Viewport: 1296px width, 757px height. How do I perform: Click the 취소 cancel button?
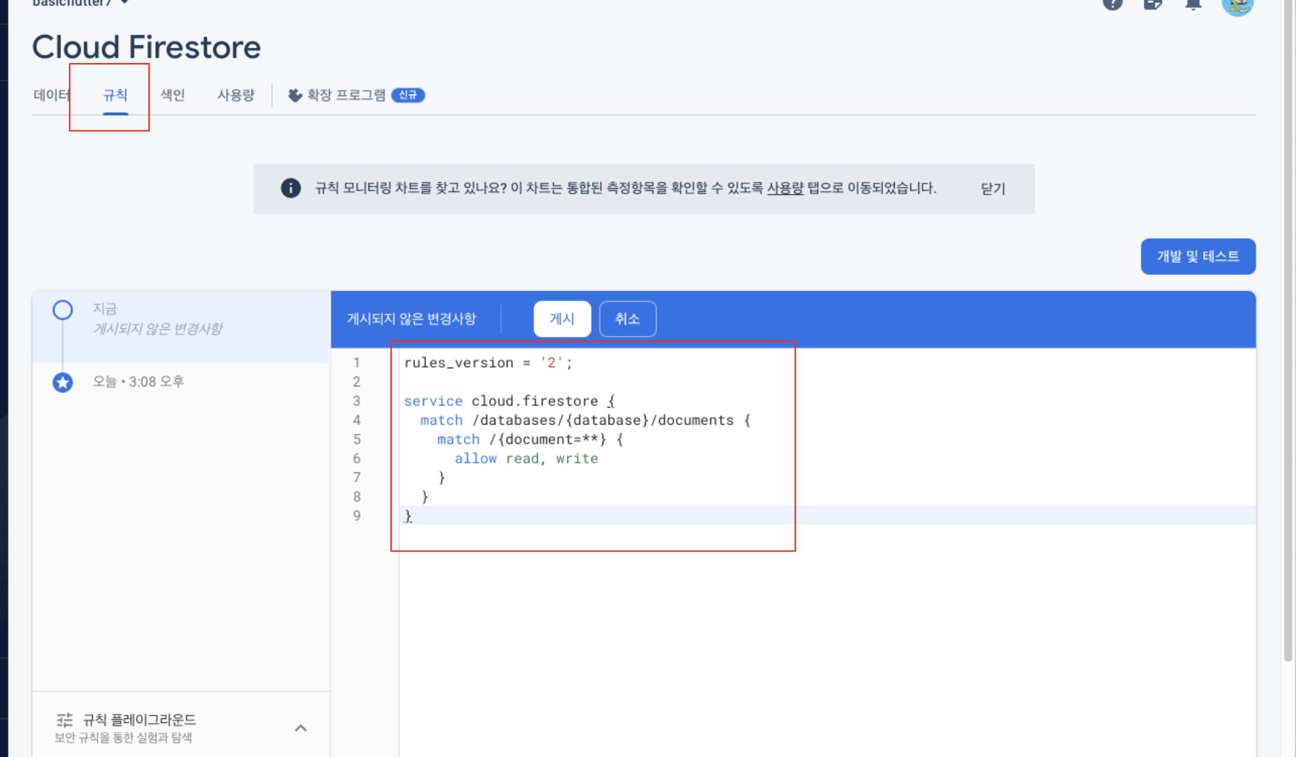point(627,319)
